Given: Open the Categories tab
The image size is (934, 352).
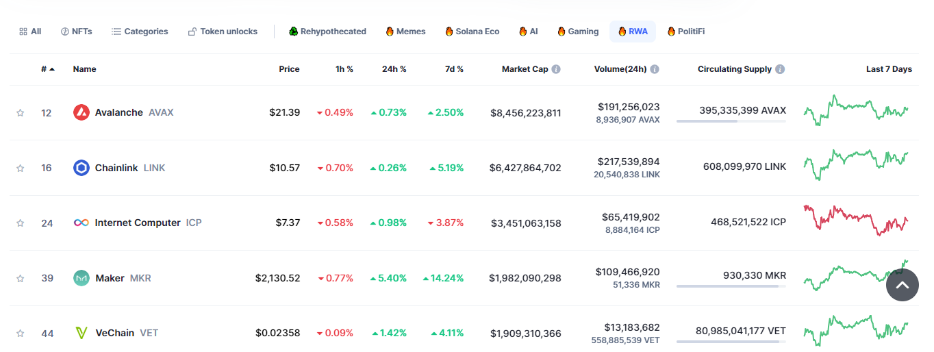Looking at the screenshot, I should [140, 32].
